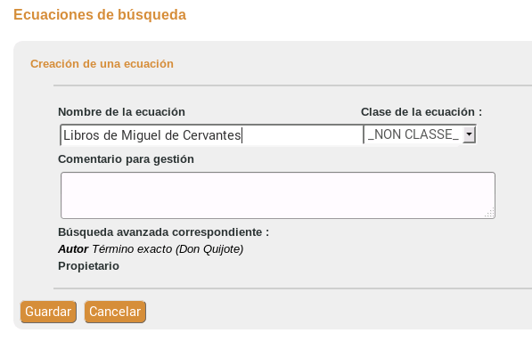Click the Término exacto (Don Quijote) text

tap(168, 249)
